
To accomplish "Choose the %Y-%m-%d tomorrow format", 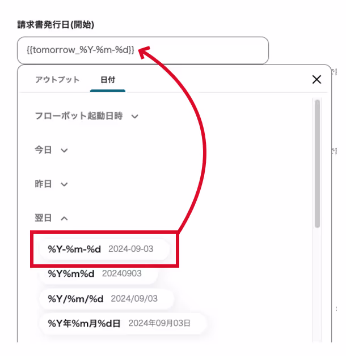I will tap(104, 249).
